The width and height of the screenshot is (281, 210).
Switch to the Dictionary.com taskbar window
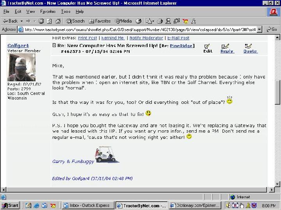tap(195, 206)
